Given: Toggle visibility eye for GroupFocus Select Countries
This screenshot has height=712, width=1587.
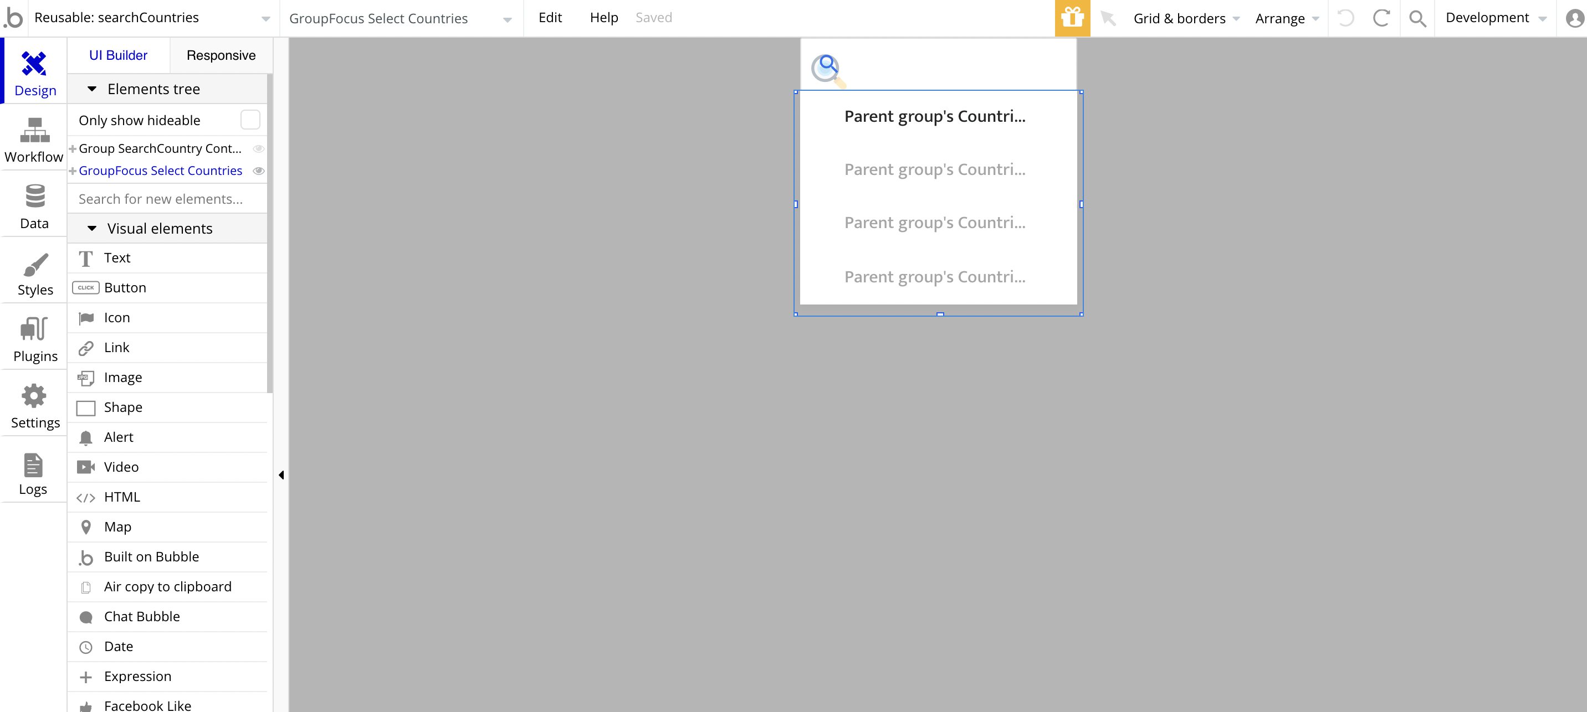Looking at the screenshot, I should (x=259, y=171).
